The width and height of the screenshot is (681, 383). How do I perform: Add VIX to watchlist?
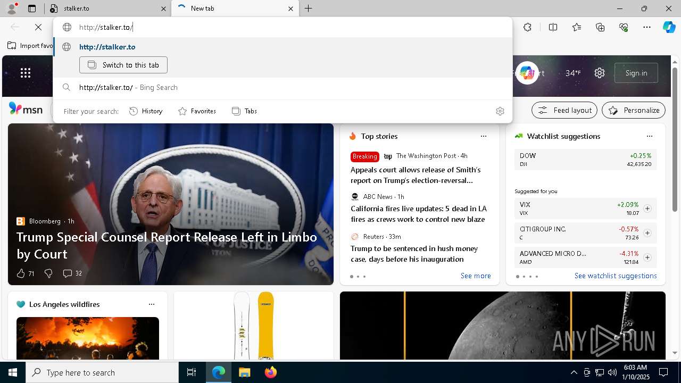tap(647, 209)
